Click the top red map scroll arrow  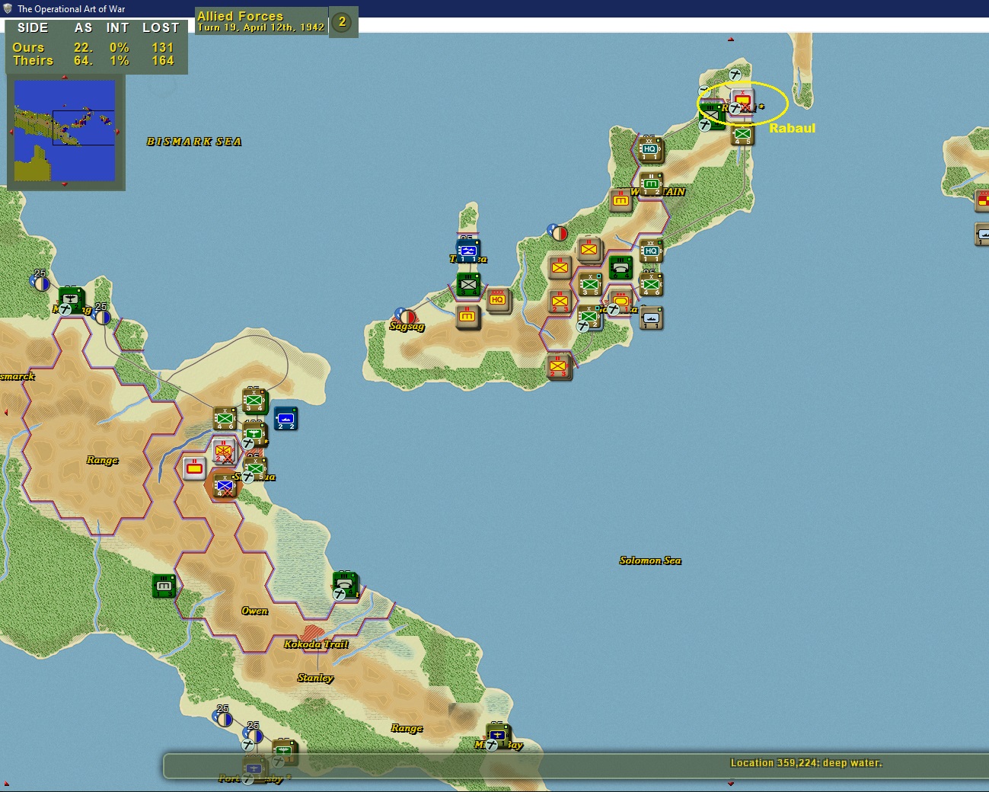coord(731,39)
